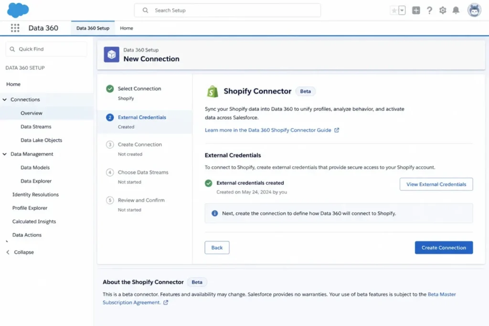Click the Back button
Screen dimensions: 489x326
217,247
